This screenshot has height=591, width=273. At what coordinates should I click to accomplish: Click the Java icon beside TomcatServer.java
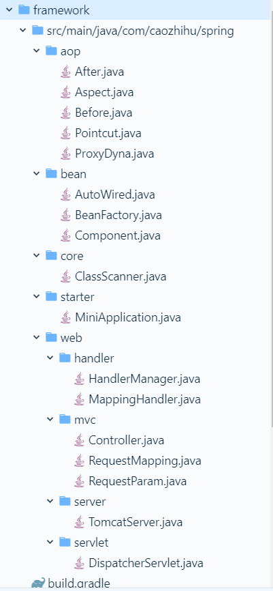(80, 522)
